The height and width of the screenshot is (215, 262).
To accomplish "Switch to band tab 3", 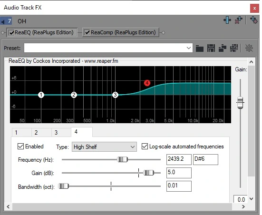I will 61,133.
